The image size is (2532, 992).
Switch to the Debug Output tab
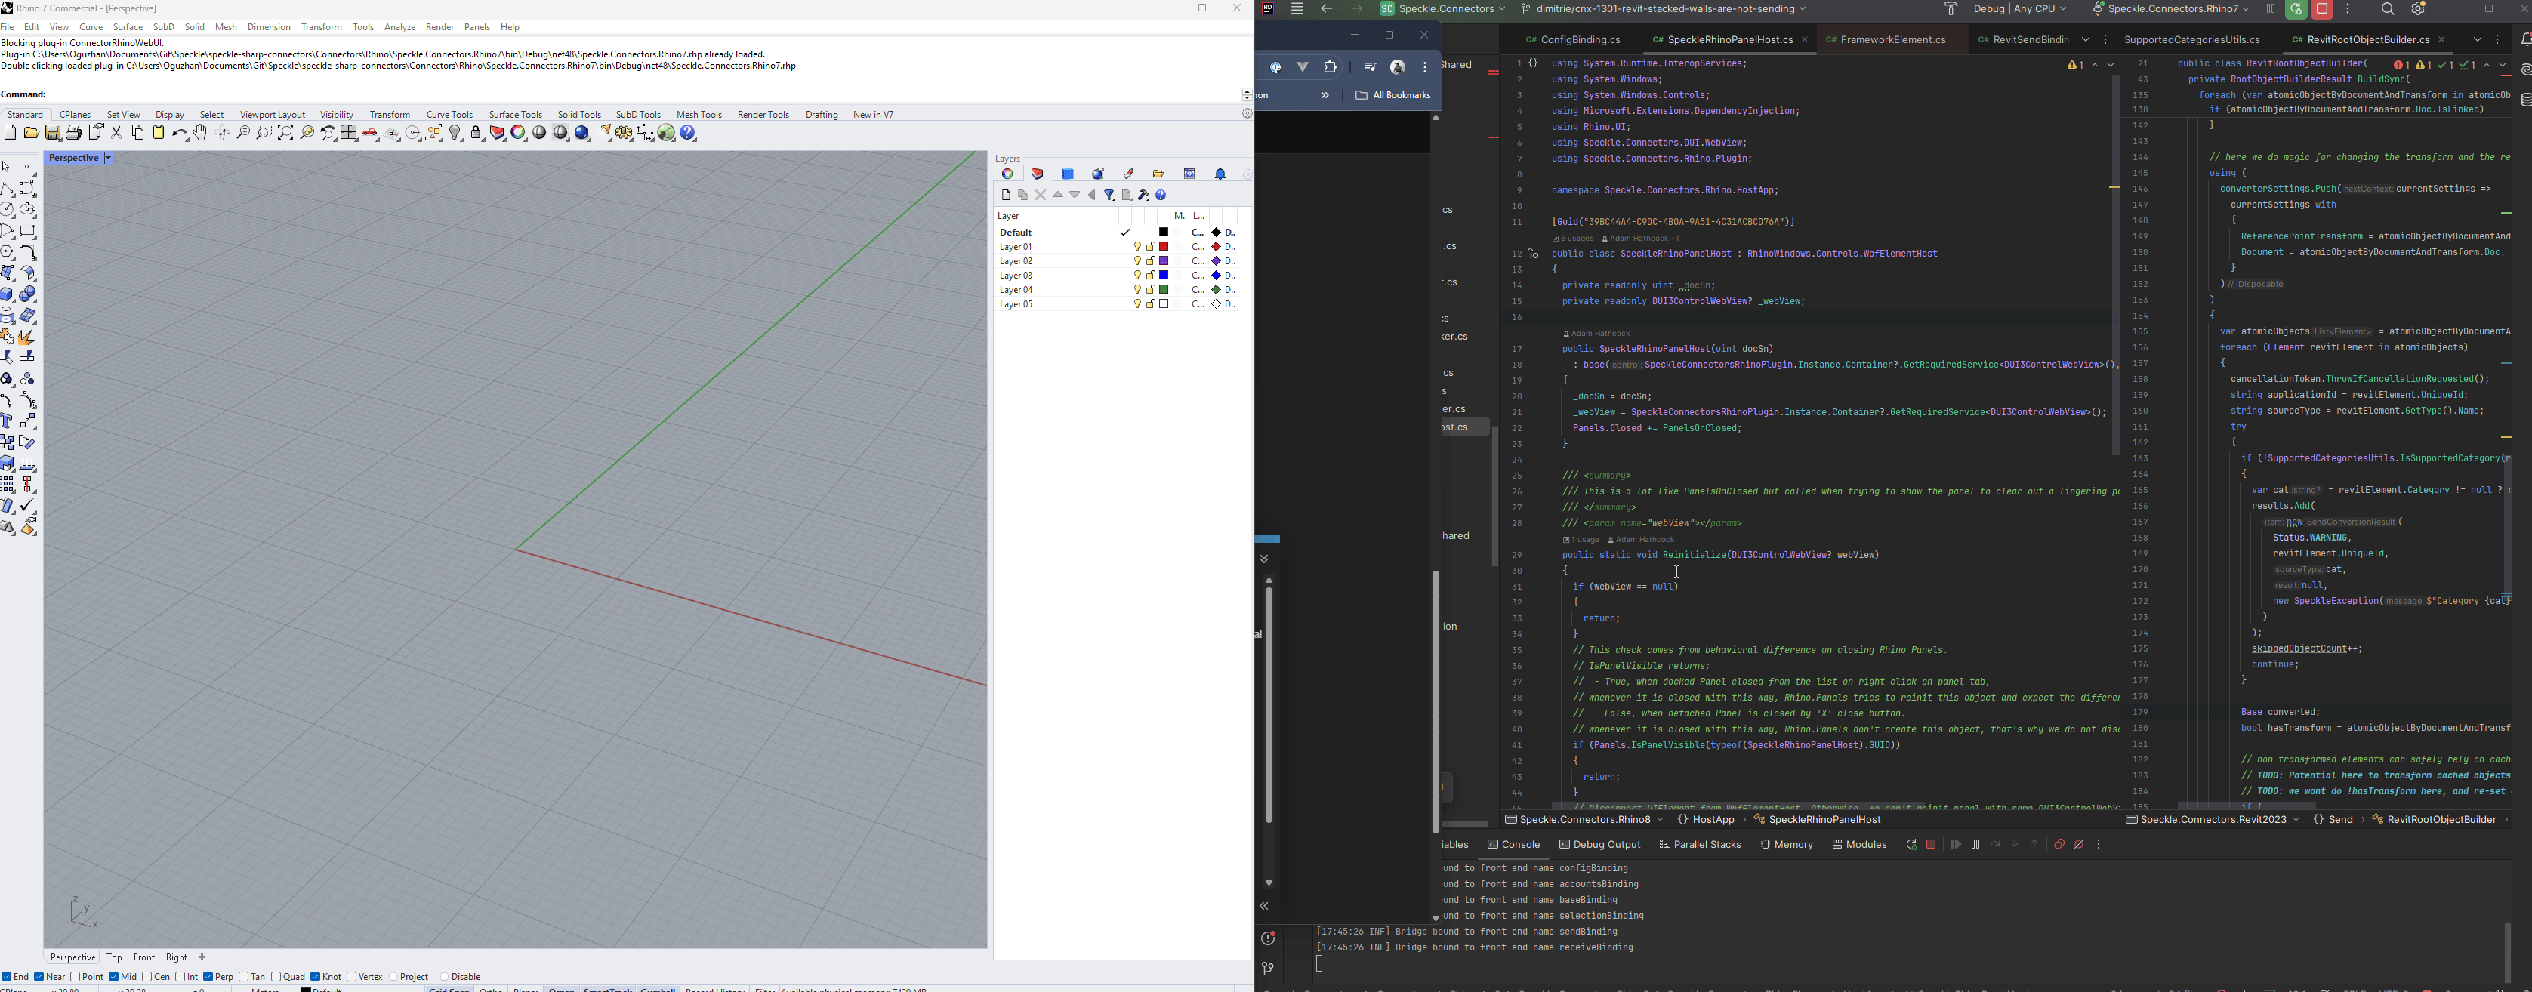pos(1599,845)
